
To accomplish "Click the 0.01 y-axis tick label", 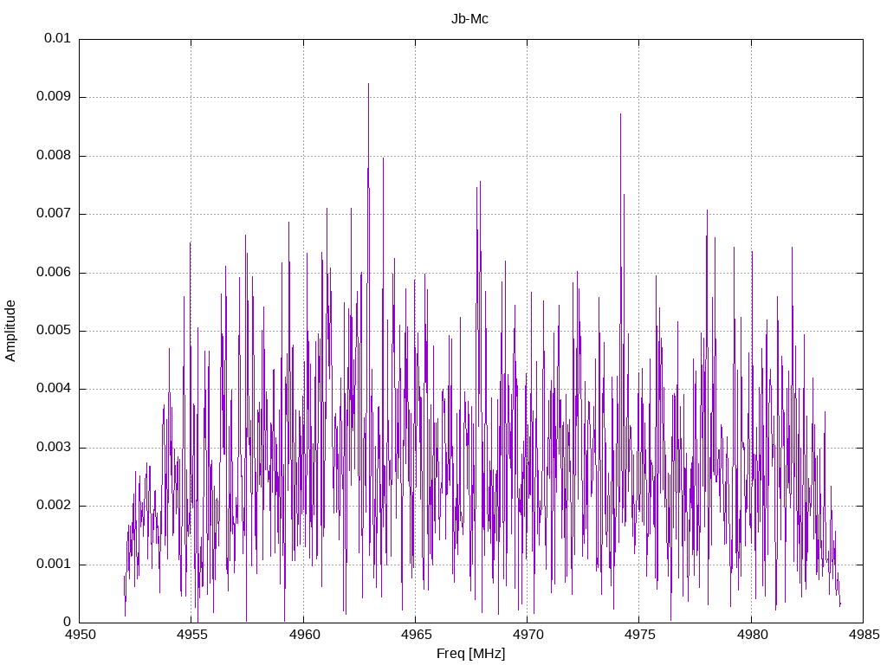I will tap(57, 38).
